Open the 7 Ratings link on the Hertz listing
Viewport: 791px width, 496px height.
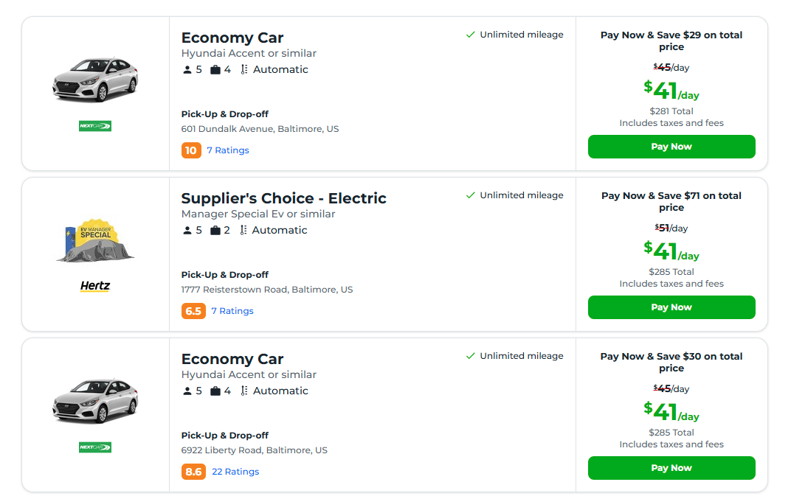[232, 310]
